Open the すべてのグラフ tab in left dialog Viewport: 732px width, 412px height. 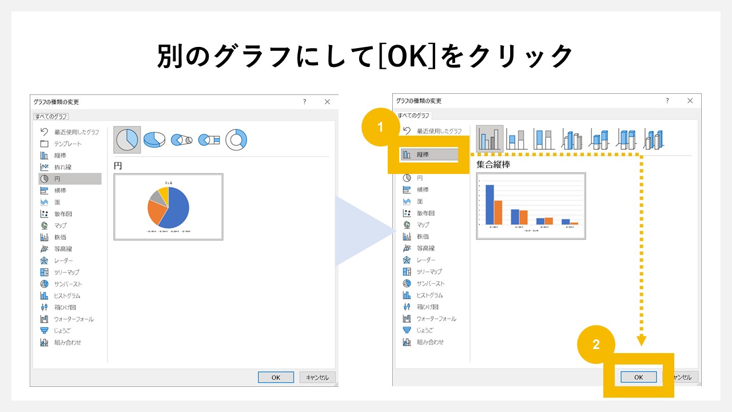coord(50,116)
